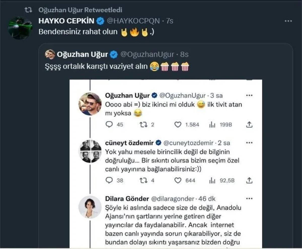Open more menu on cüneyt özdemir's tweet
The image size is (302, 249).
(x=249, y=143)
